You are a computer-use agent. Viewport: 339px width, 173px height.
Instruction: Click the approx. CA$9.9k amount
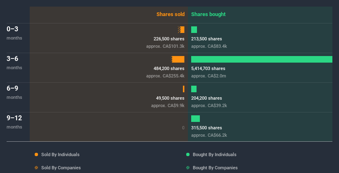tap(168, 106)
